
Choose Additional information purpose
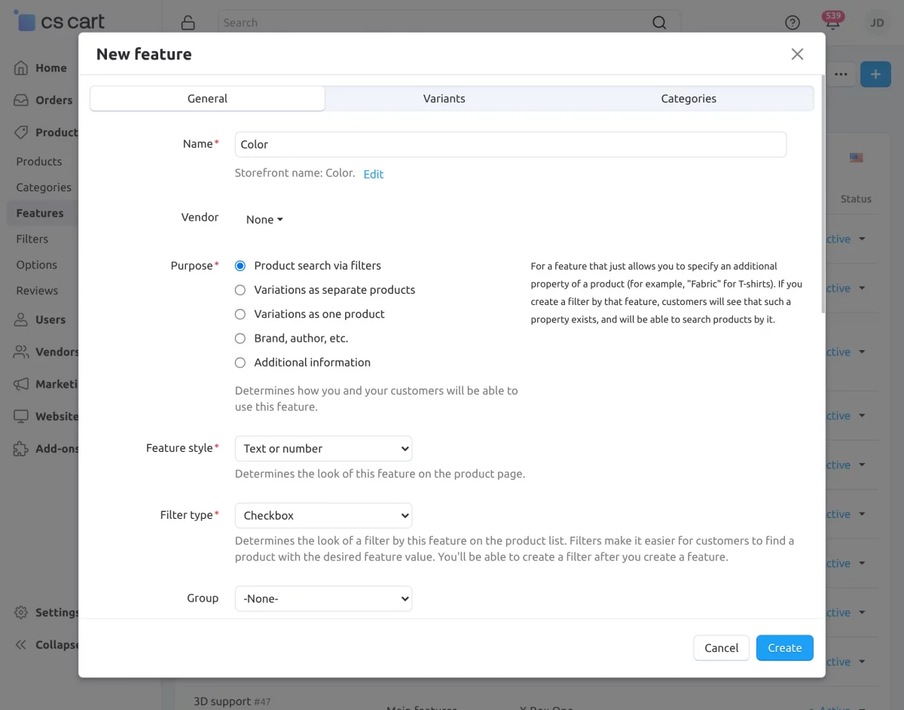[x=240, y=362]
